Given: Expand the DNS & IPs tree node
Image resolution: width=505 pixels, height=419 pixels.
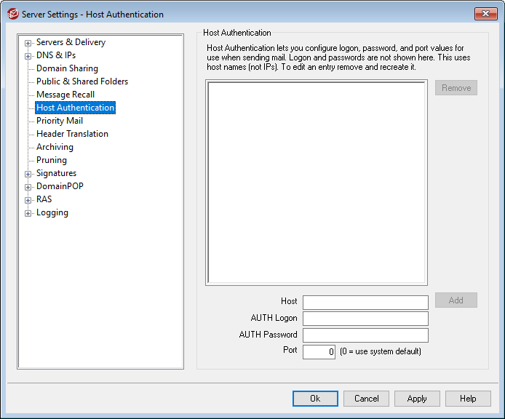Looking at the screenshot, I should (x=28, y=56).
